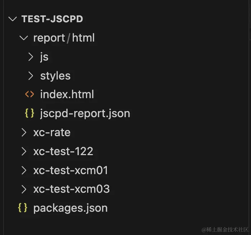Click the HTML file icon beside index.html
251x235 pixels.
[x=29, y=95]
